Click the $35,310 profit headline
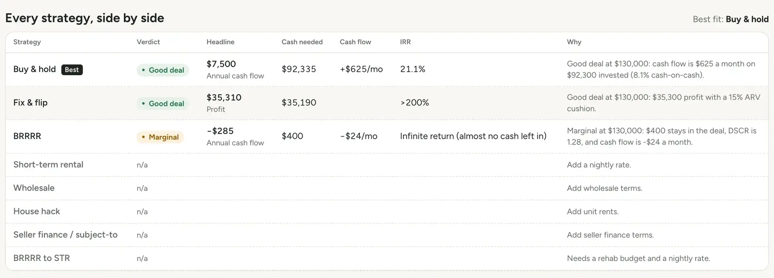774x278 pixels. pyautogui.click(x=224, y=98)
